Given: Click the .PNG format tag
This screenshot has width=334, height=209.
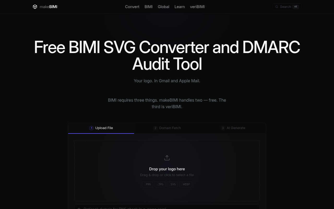Looking at the screenshot, I should point(148,184).
